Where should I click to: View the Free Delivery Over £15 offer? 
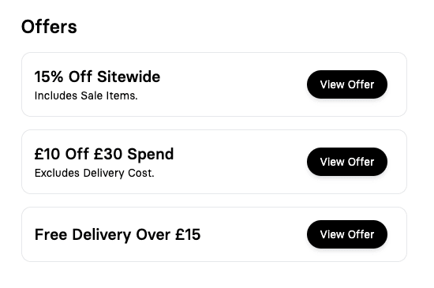(x=347, y=234)
